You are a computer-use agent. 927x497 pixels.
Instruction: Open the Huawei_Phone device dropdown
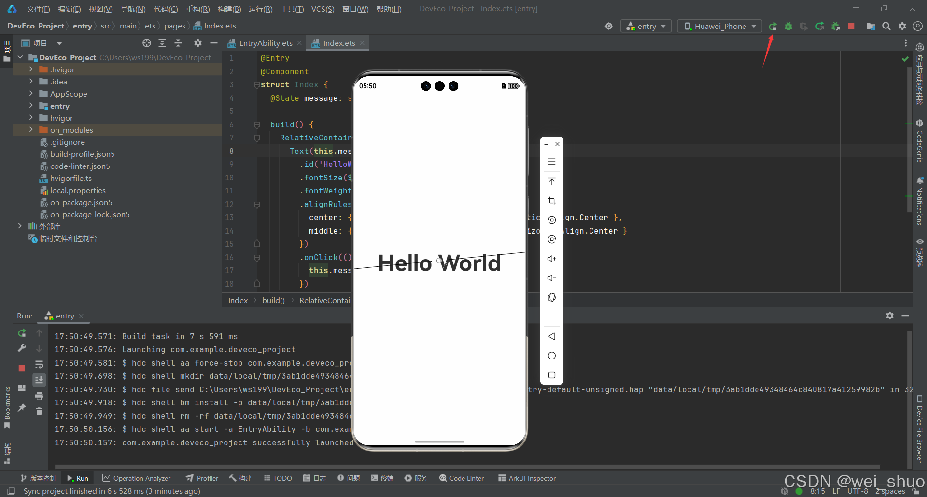(720, 26)
